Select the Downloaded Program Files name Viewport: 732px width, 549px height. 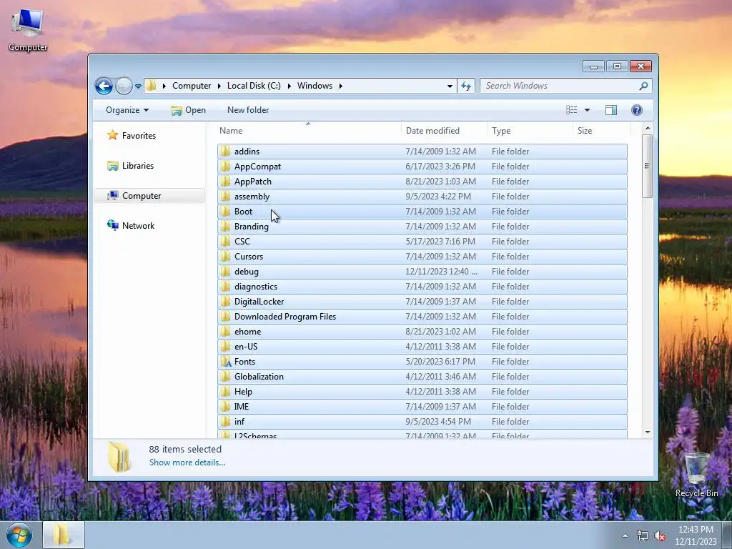point(285,317)
